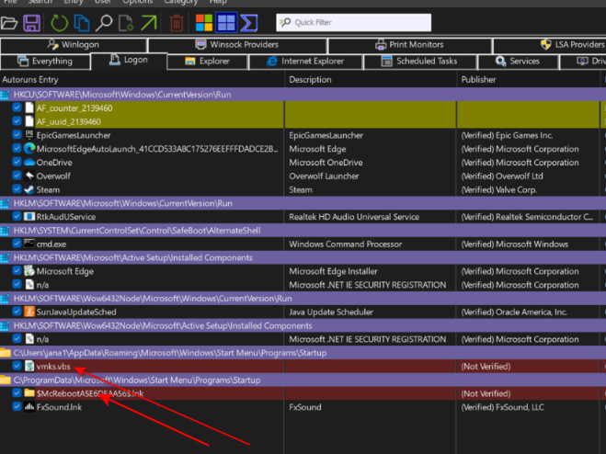This screenshot has width=606, height=454.
Task: Sort by Publisher column header
Action: tap(529, 80)
